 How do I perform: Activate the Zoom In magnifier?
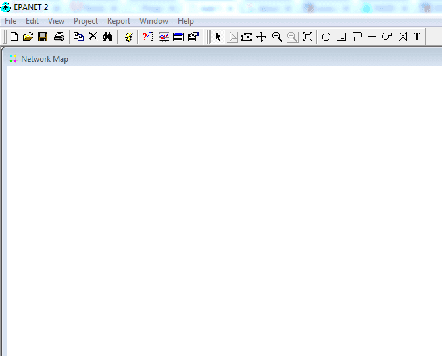(x=277, y=37)
